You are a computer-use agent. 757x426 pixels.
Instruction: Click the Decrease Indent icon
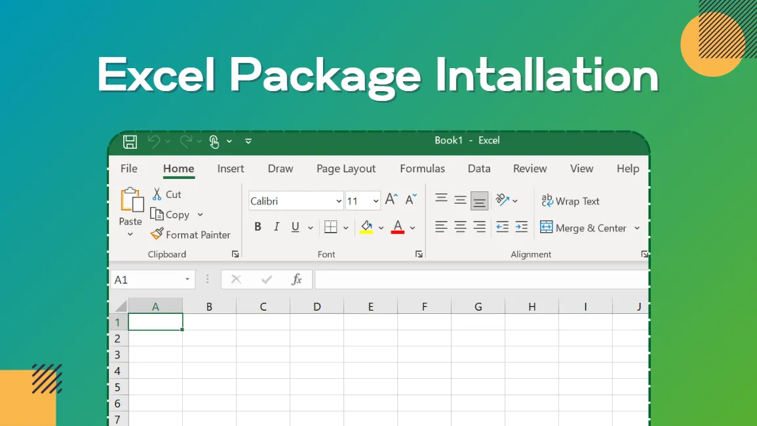[x=503, y=227]
